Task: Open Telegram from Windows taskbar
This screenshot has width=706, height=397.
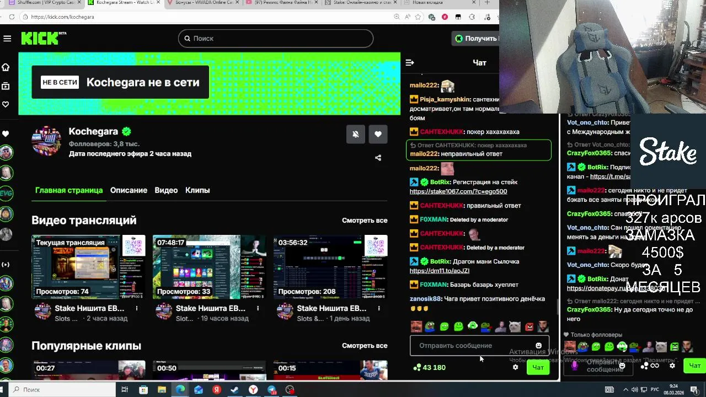Action: [x=272, y=390]
